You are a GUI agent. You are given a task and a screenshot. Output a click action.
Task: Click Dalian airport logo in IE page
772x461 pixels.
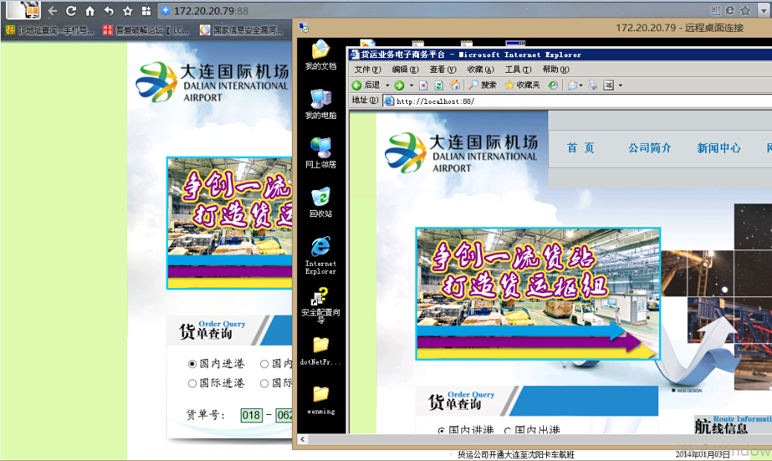[x=461, y=153]
